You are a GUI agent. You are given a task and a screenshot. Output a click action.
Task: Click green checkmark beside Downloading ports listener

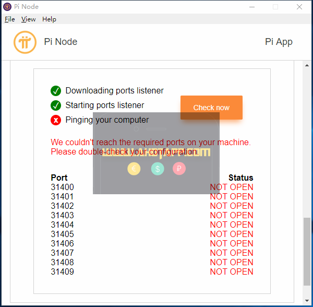(x=56, y=91)
